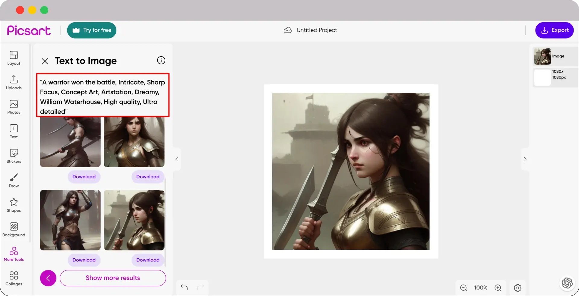Screen dimensions: 579x296
Task: Open the Shapes tool
Action: pyautogui.click(x=14, y=205)
